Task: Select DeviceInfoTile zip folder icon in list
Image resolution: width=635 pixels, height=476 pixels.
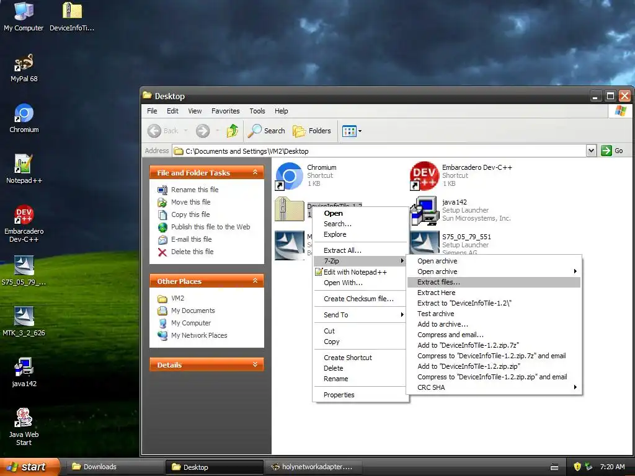Action: [289, 209]
